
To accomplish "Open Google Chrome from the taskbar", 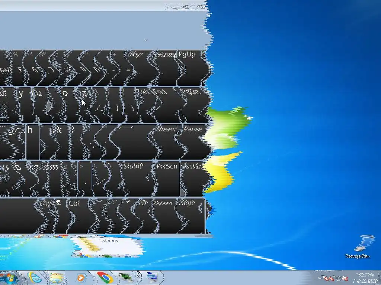I will (105, 278).
